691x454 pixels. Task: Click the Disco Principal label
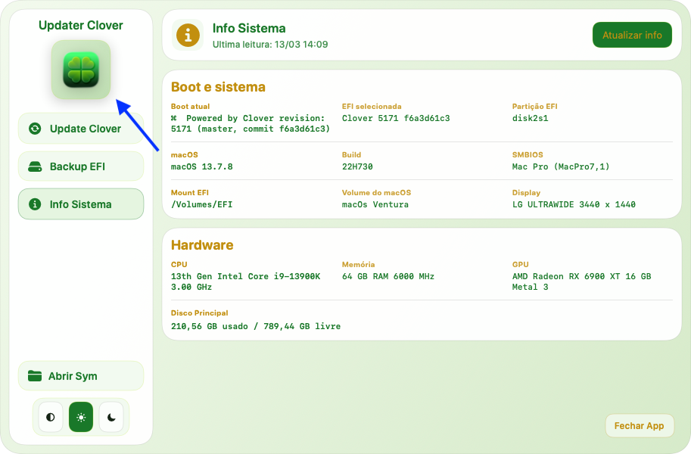(200, 313)
